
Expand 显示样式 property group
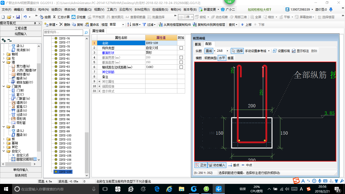[x=99, y=91]
